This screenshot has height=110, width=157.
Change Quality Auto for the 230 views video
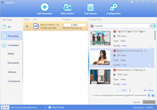(124, 46)
